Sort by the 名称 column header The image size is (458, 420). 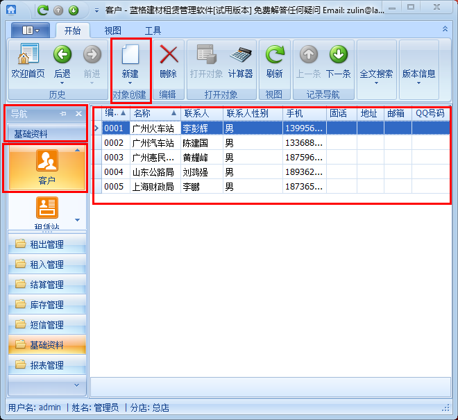(x=154, y=113)
